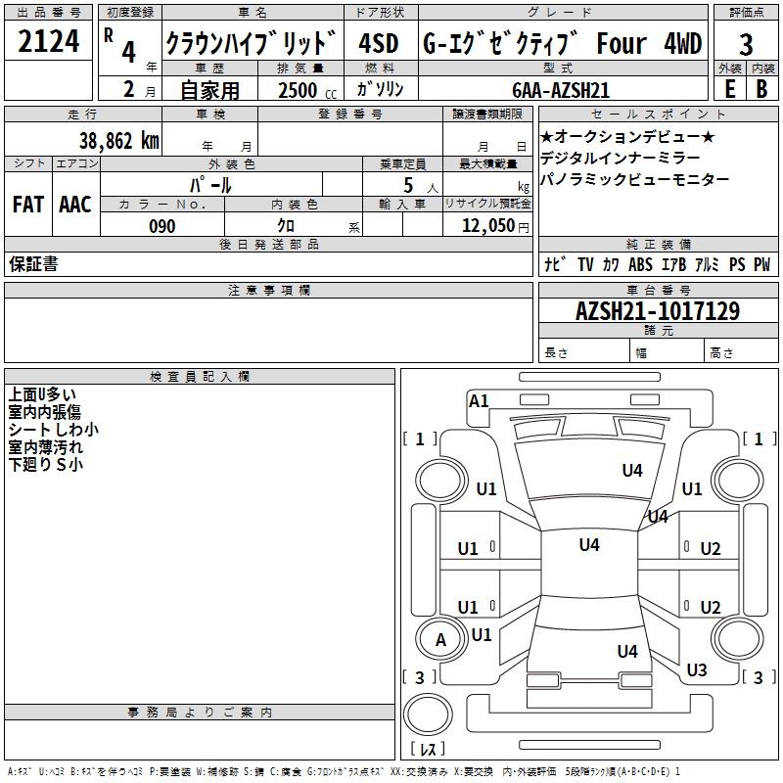
Task: Click the AAC air conditioner label
Action: tap(75, 205)
